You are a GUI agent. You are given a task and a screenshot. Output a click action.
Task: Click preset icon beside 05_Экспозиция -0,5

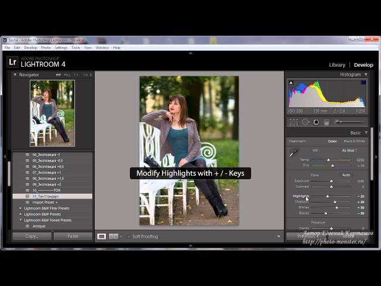tap(27, 161)
